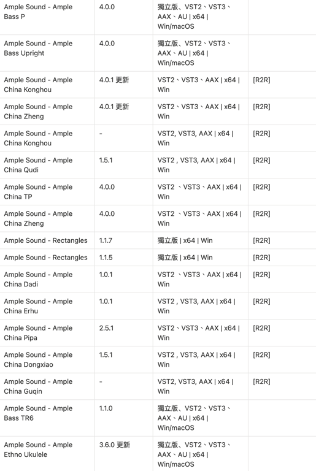Select the Ample Ethno Ukulele name
The height and width of the screenshot is (471, 316).
[38, 450]
